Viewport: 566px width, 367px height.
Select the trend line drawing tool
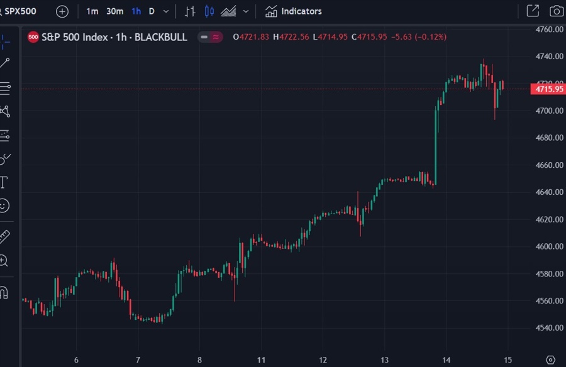point(4,63)
